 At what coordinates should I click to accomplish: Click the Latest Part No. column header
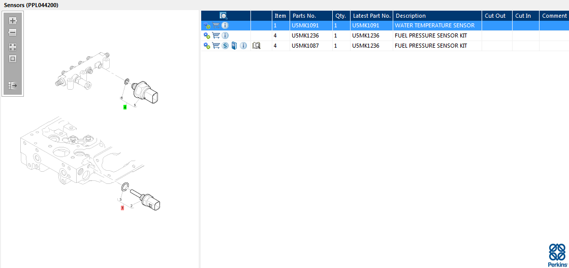click(x=372, y=16)
